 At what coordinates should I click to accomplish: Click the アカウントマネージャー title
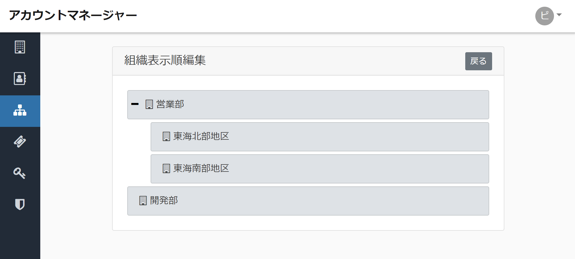click(x=73, y=15)
